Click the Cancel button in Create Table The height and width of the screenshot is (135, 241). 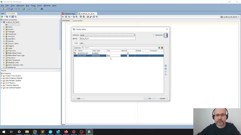pos(162,98)
